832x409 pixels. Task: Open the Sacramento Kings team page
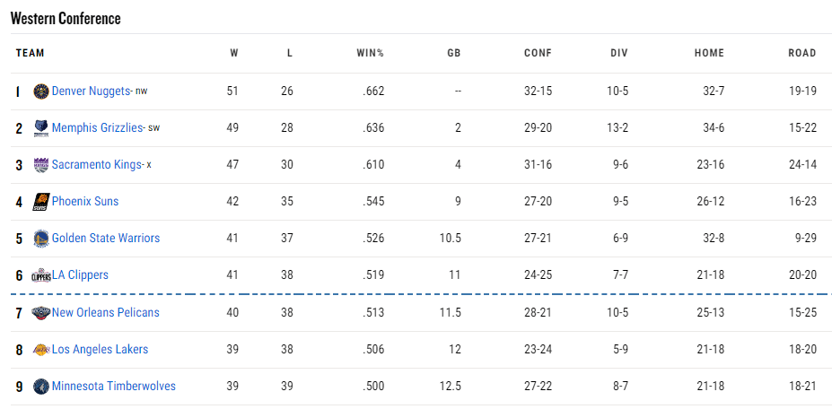click(97, 164)
